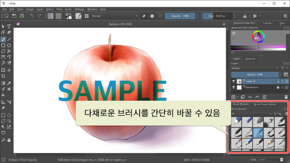
Task: Toggle alpha inheritance on Layer 8
Action: pyautogui.click(x=282, y=81)
